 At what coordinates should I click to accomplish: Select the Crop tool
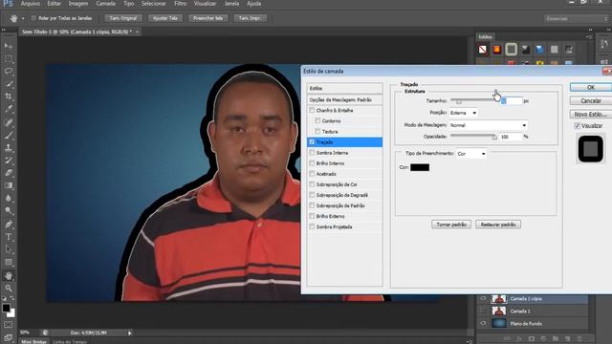point(9,97)
